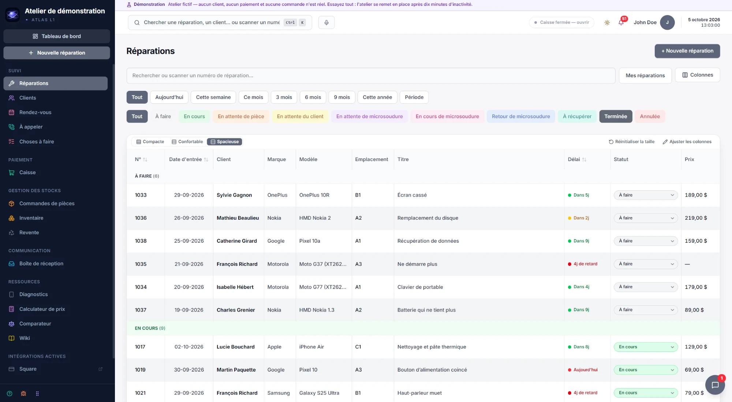This screenshot has width=732, height=402.
Task: Click the microphone voice search icon
Action: coord(326,22)
